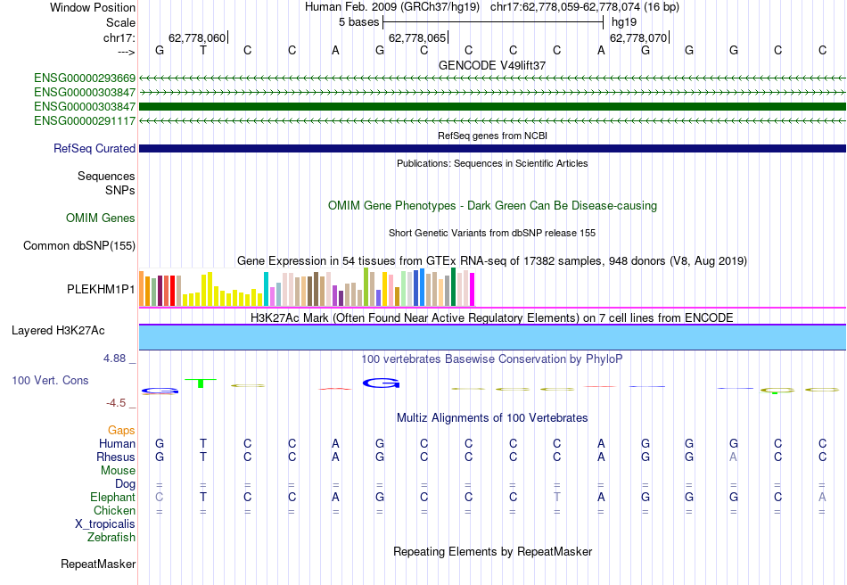Click the Sequences track label
Viewport: 847px width, 585px height.
tap(106, 176)
